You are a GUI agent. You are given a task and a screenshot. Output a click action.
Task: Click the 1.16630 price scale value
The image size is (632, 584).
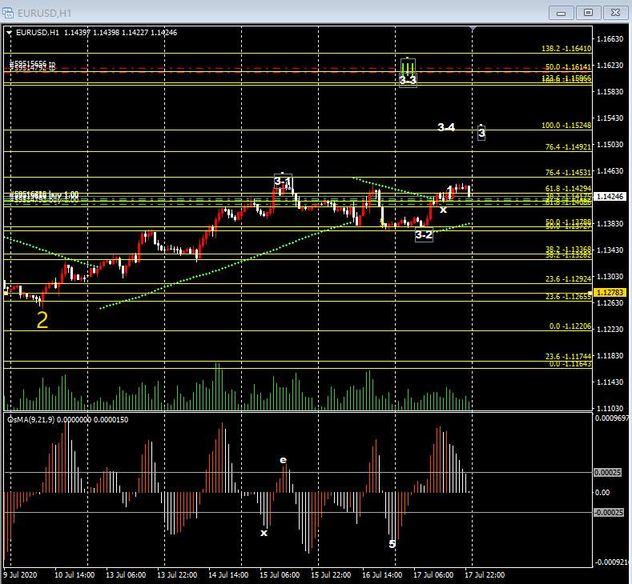(610, 39)
